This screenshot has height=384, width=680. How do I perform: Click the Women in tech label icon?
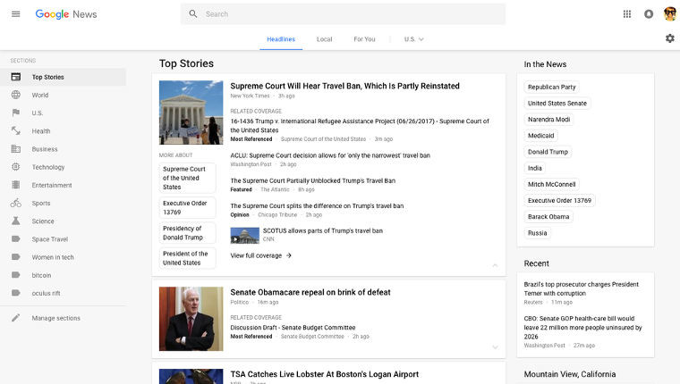[15, 256]
